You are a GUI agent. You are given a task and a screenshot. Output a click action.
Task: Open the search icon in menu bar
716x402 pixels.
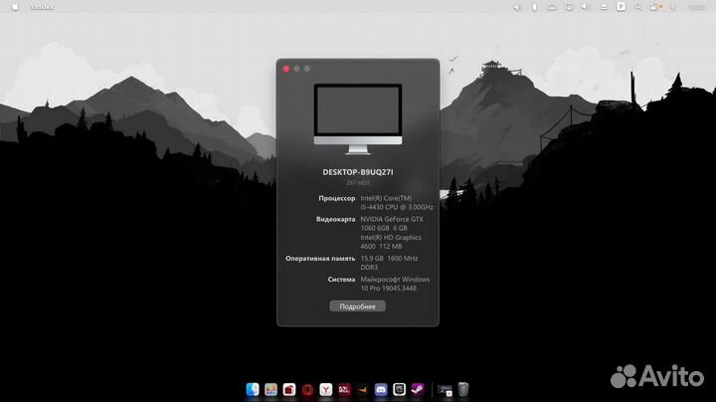638,7
